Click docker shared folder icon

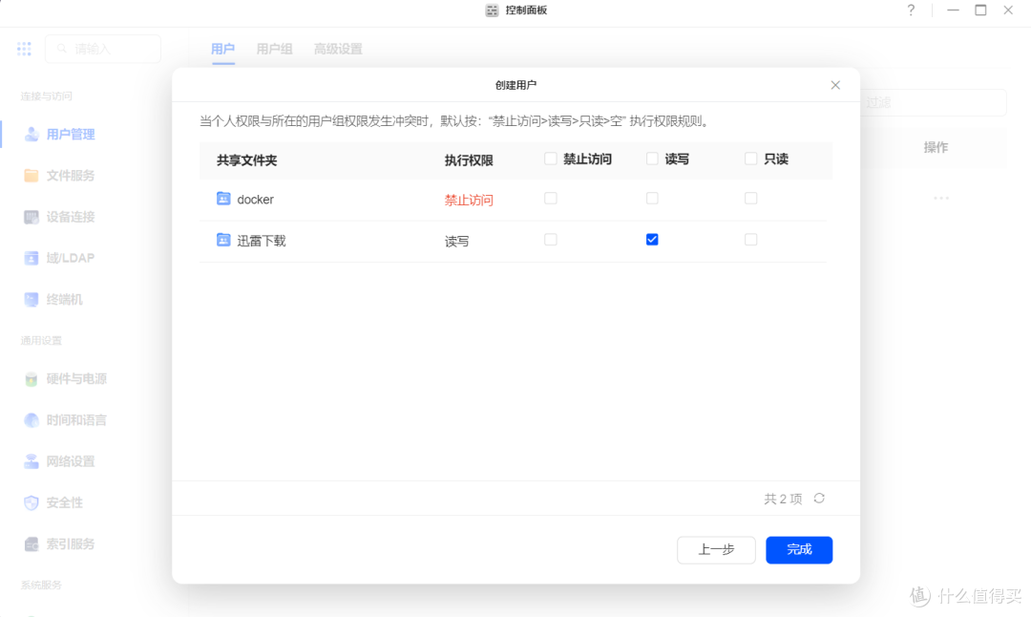coord(223,199)
